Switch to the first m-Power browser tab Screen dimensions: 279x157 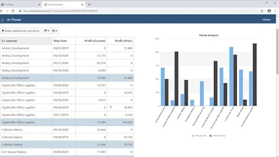[x=21, y=5]
